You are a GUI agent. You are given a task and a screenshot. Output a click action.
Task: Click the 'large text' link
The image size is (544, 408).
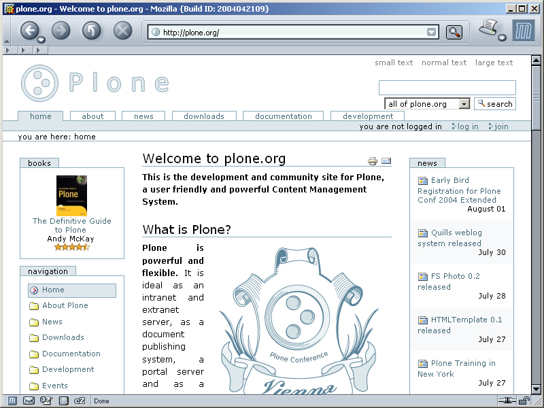494,63
